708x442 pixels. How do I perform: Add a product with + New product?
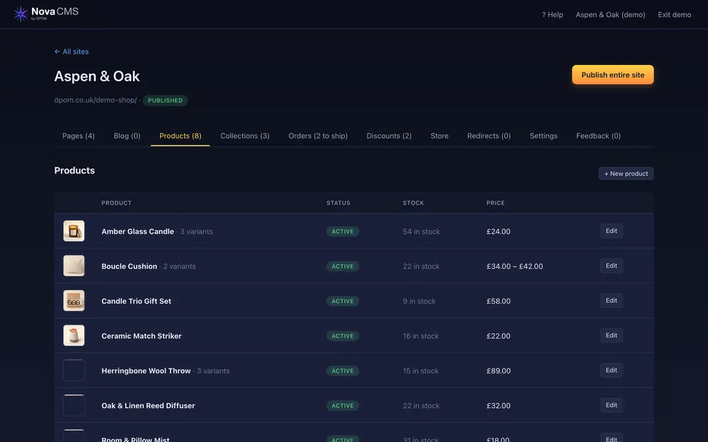click(x=626, y=174)
